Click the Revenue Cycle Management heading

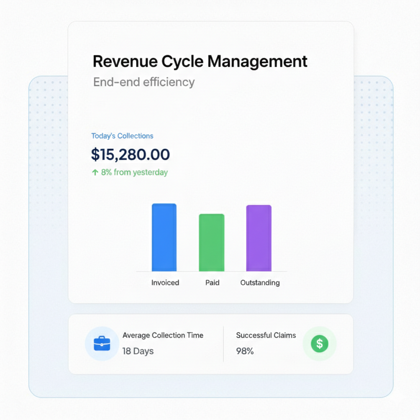(200, 61)
